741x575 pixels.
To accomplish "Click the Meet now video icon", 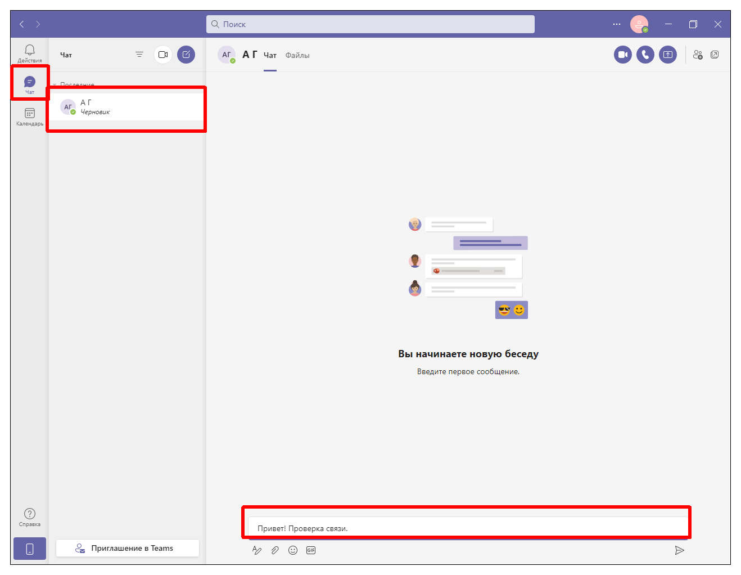I will pos(163,55).
